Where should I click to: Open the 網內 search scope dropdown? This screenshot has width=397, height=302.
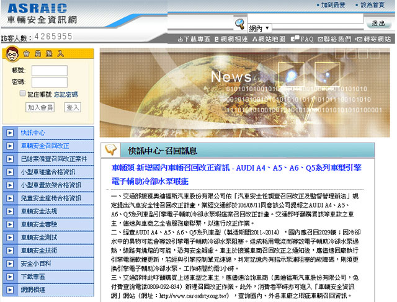coord(259,28)
